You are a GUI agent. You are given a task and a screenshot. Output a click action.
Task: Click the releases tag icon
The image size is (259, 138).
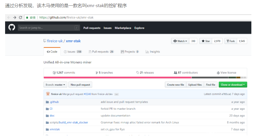pyautogui.click(x=138, y=73)
